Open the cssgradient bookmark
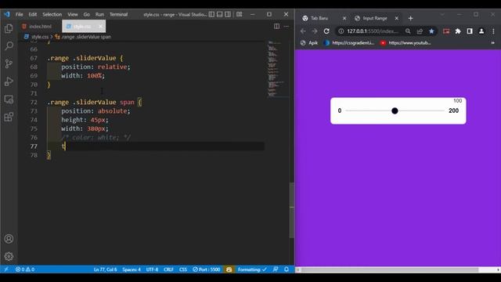Viewport: 501px width, 282px height. (349, 43)
